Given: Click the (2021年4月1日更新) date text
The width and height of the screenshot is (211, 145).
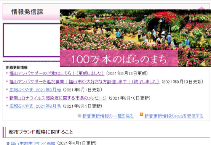Looking at the screenshot, I should pyautogui.click(x=77, y=143).
